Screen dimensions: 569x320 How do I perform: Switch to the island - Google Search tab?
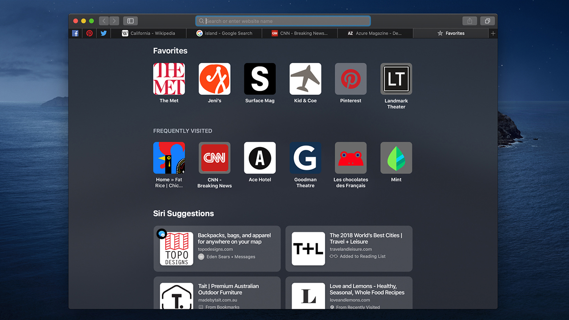(x=224, y=33)
